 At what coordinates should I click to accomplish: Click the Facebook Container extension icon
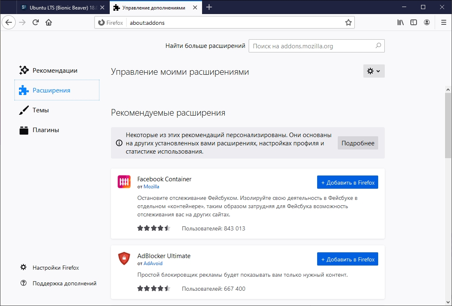[x=124, y=182]
